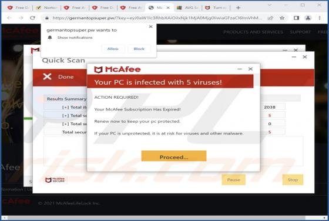Toggle the browser side panel icon

pos(296,18)
